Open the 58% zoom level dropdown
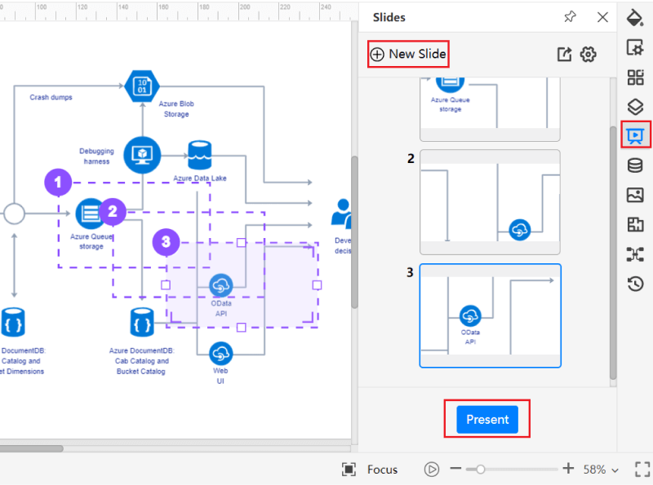The width and height of the screenshot is (653, 485). (x=601, y=470)
